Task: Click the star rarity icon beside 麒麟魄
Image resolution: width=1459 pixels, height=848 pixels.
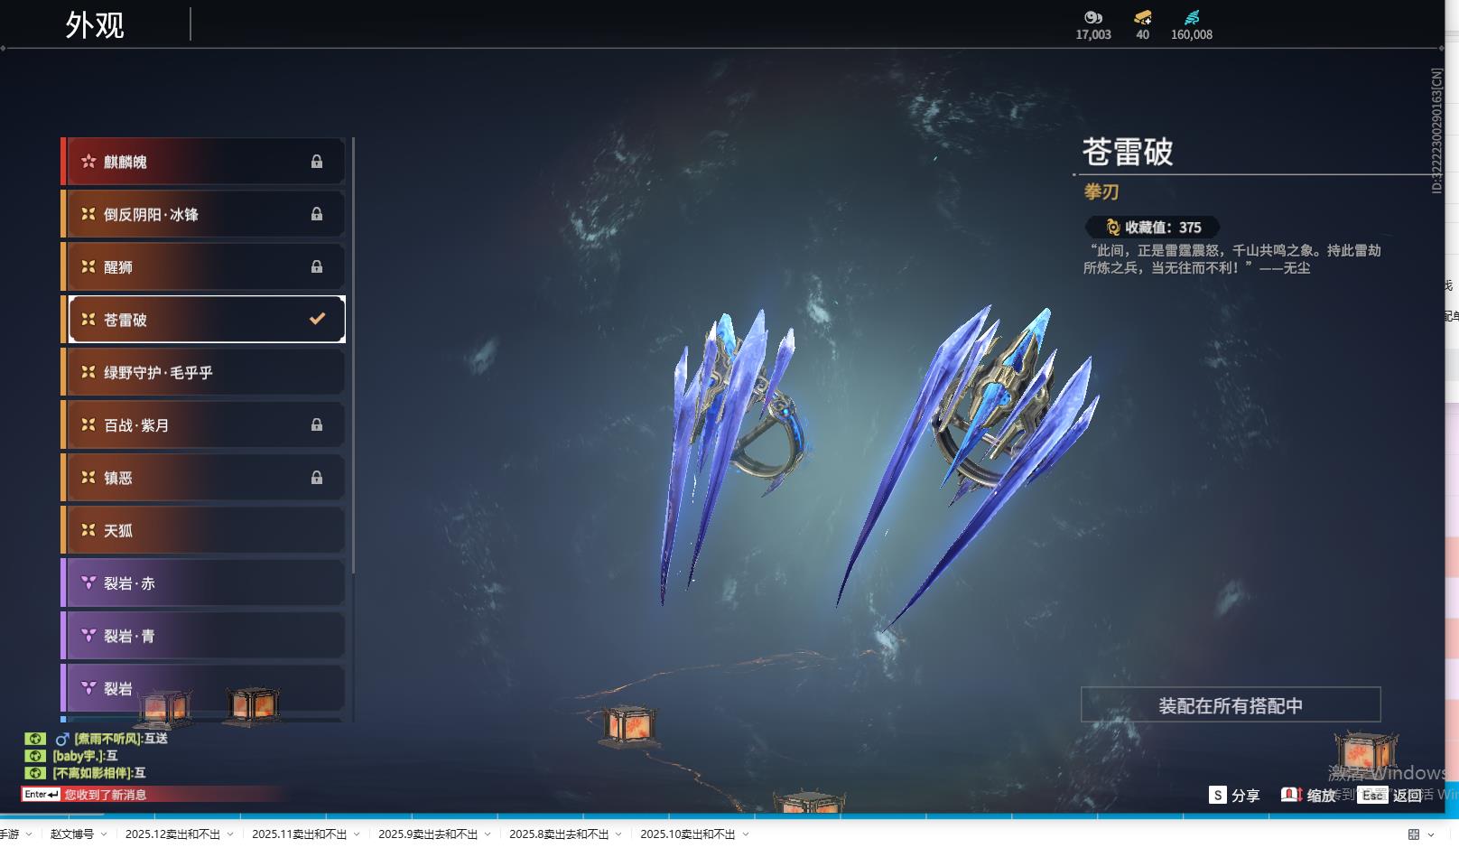Action: (x=88, y=162)
